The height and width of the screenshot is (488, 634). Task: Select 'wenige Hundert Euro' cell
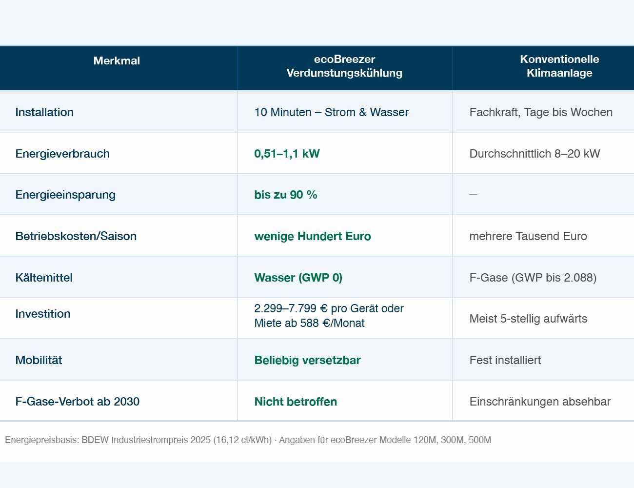click(x=313, y=236)
